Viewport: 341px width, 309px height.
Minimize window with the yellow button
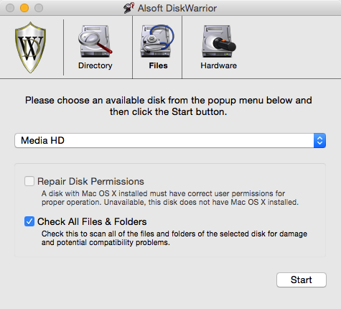tap(24, 8)
